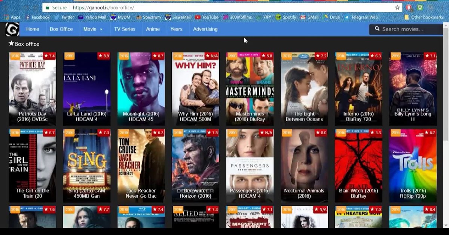Viewport: 449px width, 235px height.
Task: Open The Light Between Oceans poster
Action: tap(304, 89)
